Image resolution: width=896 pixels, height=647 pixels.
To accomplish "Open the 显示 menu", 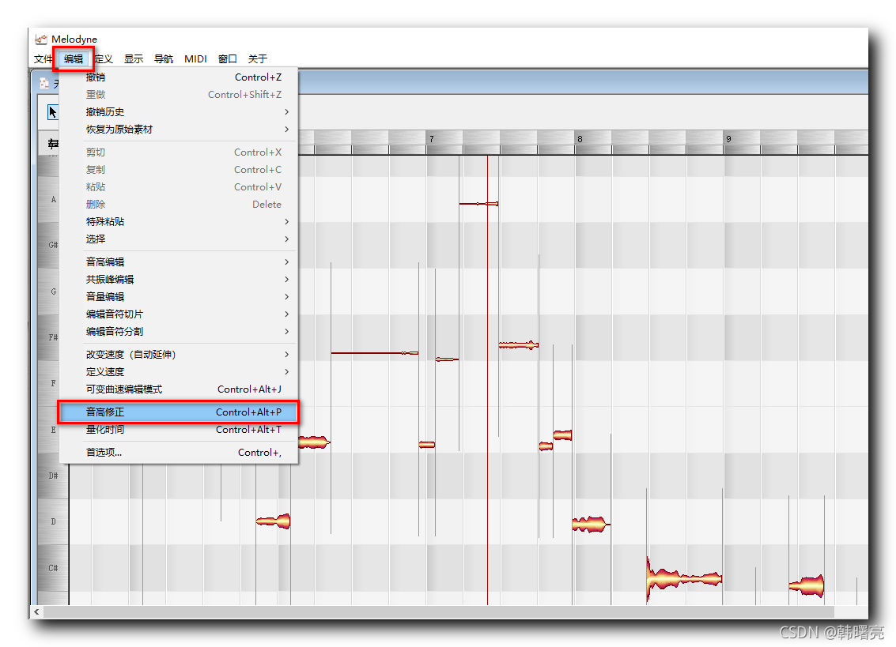I will point(134,58).
